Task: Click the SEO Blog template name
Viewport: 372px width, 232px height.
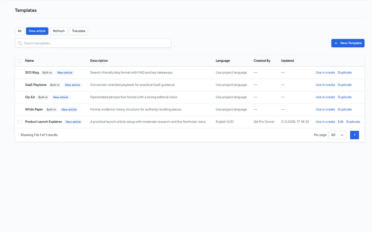Action: click(32, 73)
